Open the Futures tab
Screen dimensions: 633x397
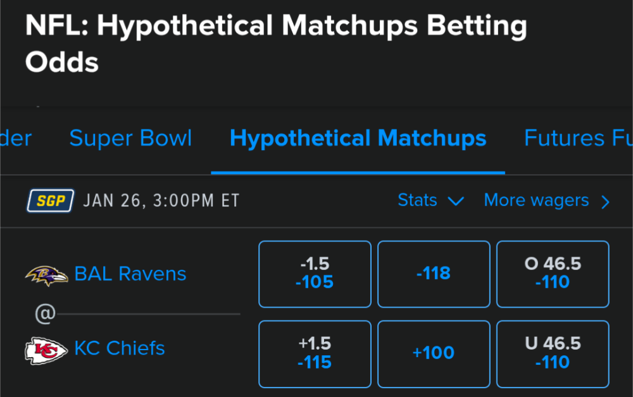pyautogui.click(x=563, y=138)
